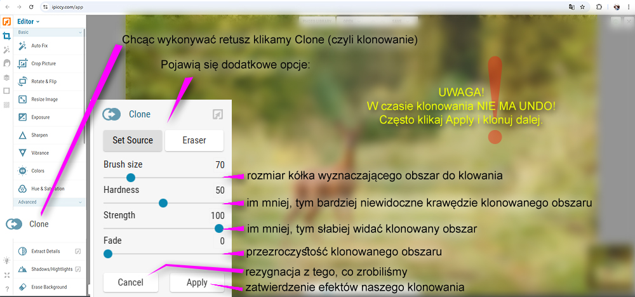635x297 pixels.
Task: Activate Set Source mode
Action: pos(133,140)
